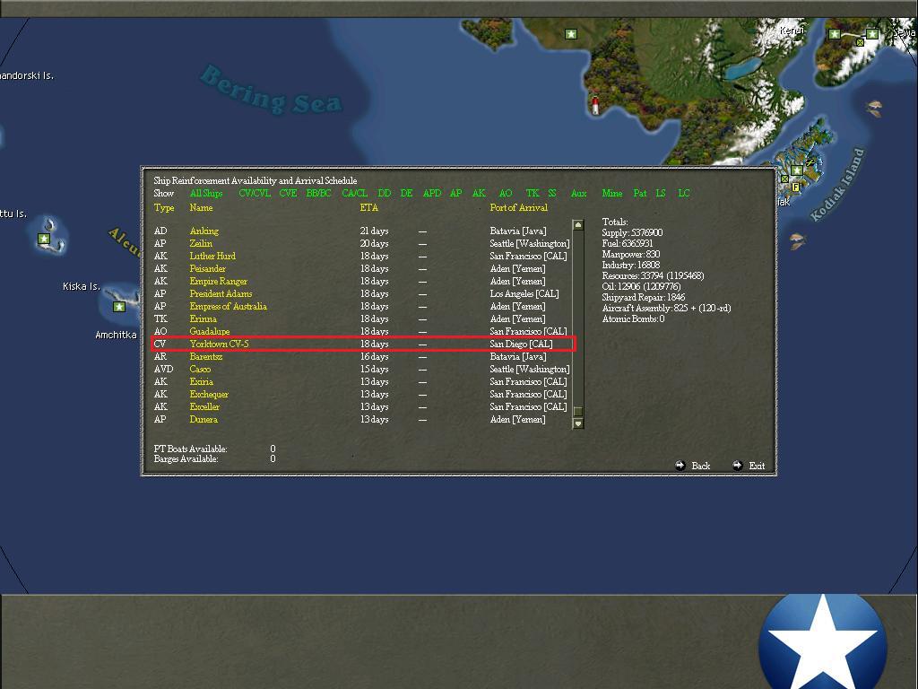Click the Exit arrow icon
918x689 pixels.
(739, 466)
